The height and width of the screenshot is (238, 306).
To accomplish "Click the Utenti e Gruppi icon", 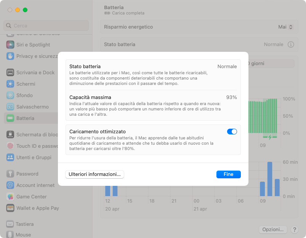I will point(10,157).
